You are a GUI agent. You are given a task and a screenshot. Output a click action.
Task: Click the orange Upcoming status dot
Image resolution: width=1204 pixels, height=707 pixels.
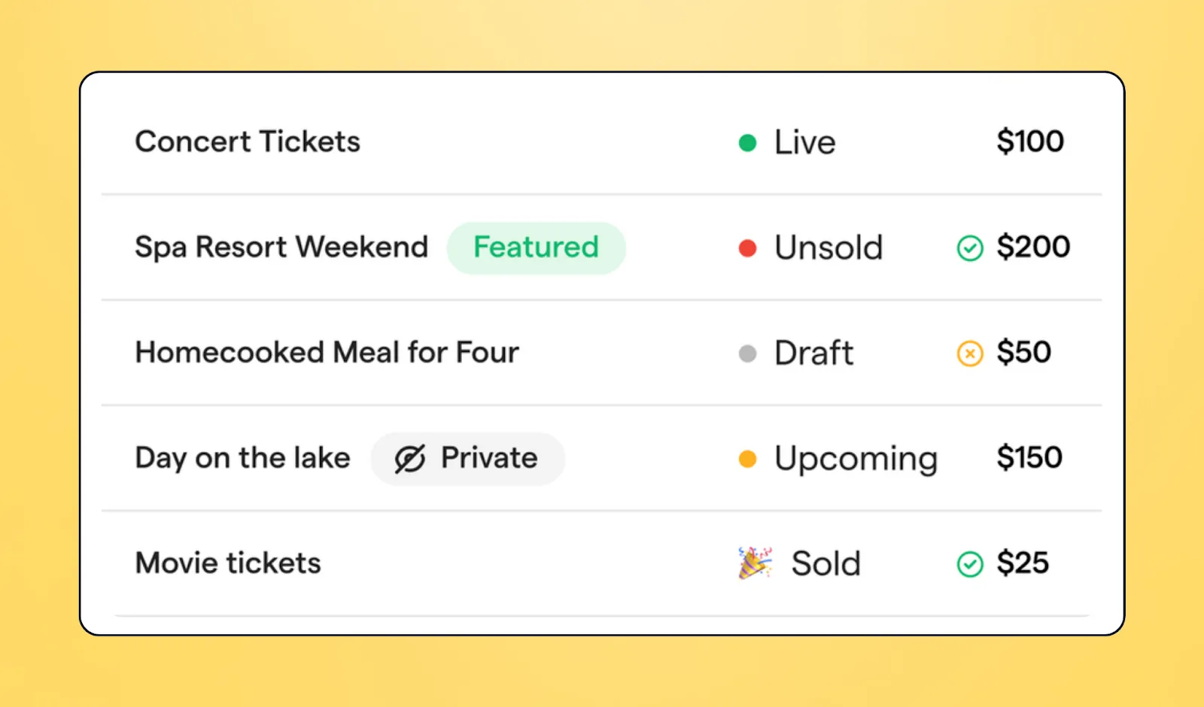coord(747,459)
